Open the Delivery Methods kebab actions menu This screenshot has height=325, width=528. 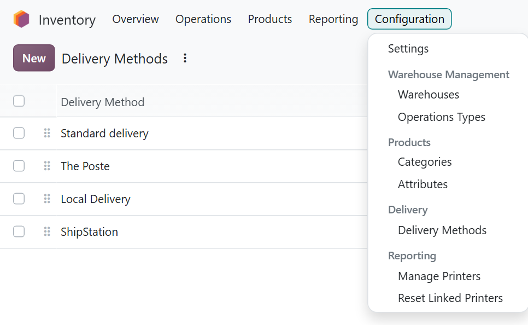coord(185,59)
